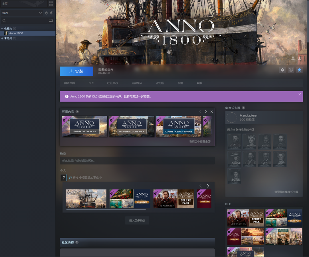Screen dimensions: 309x257
Task: Click the activity feed horizontal scrollbar
Action: [106, 210]
